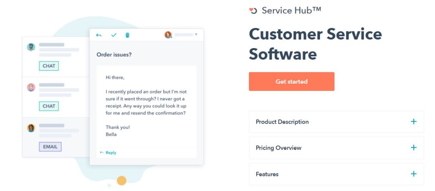Click the Service Hub heart logo icon
This screenshot has width=435, height=191.
point(253,11)
